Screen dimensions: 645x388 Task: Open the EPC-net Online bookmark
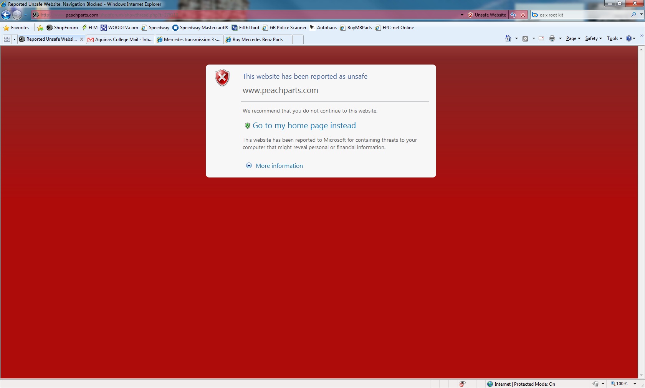pos(395,28)
